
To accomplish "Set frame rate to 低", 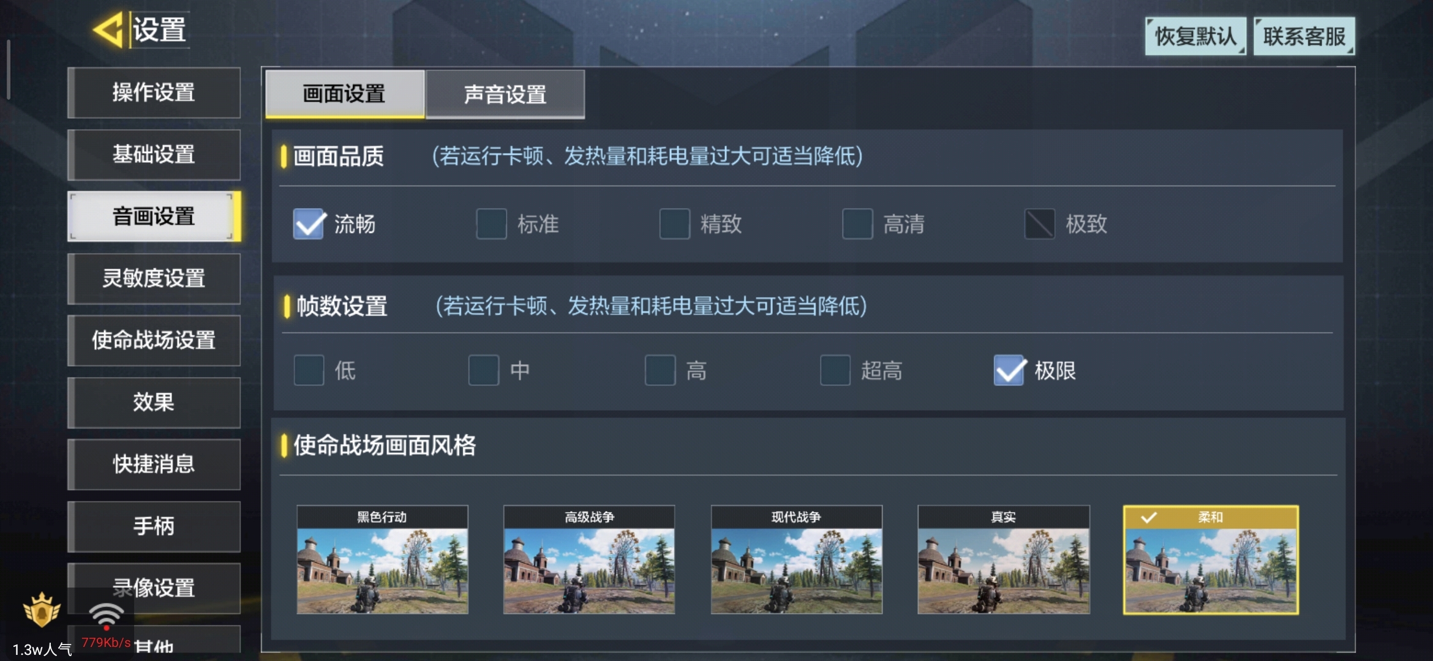I will (x=309, y=370).
